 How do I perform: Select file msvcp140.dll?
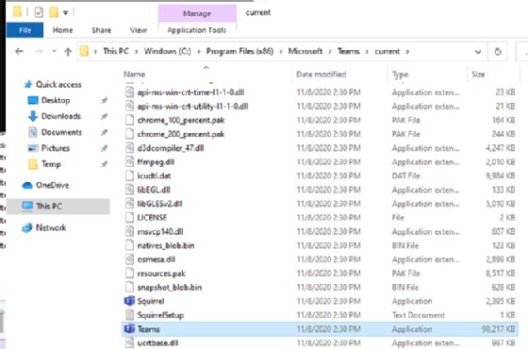point(160,232)
